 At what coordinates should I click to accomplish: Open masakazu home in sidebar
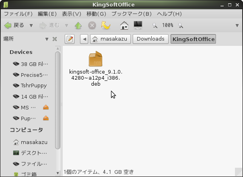[x=30, y=142]
